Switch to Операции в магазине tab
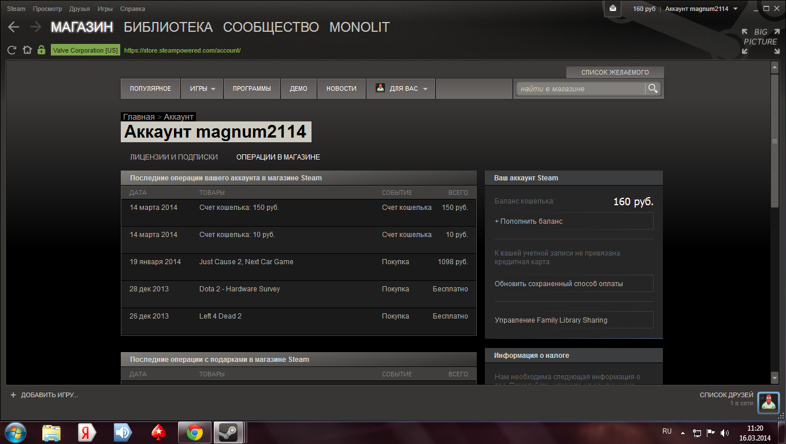 tap(278, 157)
